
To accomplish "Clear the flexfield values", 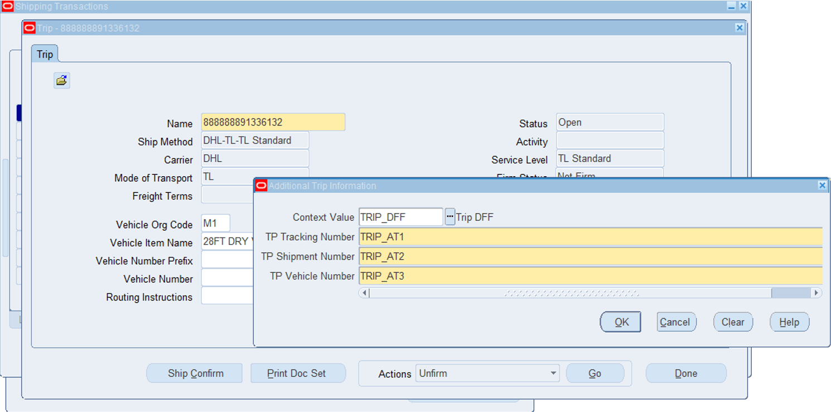I will point(733,322).
